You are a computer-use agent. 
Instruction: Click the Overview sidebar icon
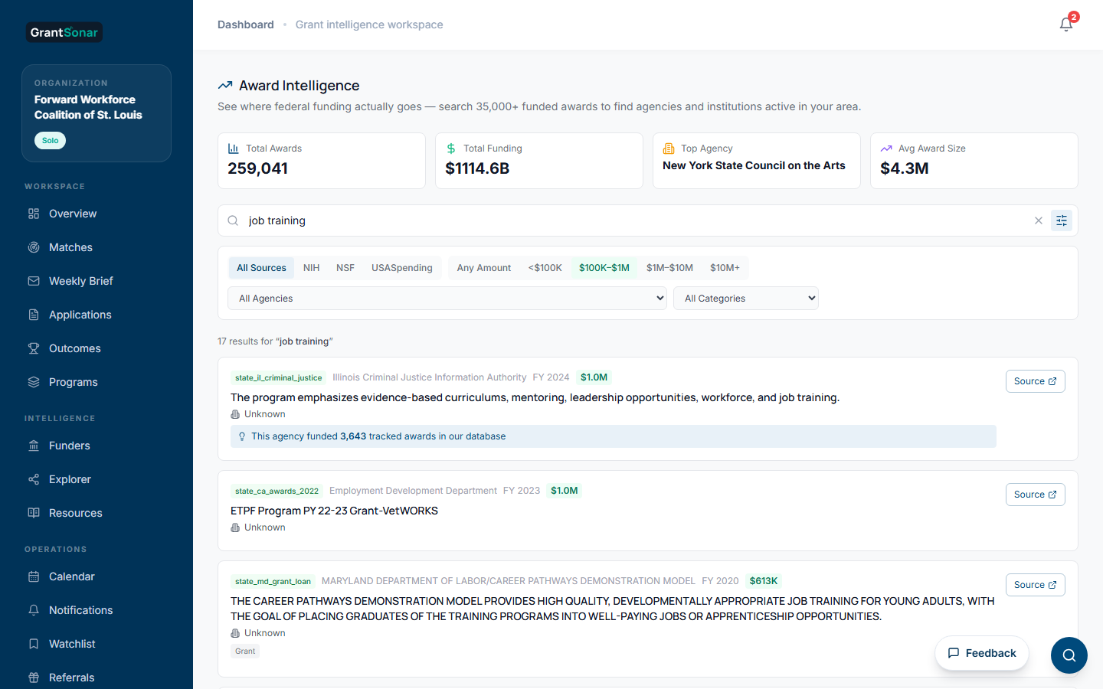click(x=34, y=214)
